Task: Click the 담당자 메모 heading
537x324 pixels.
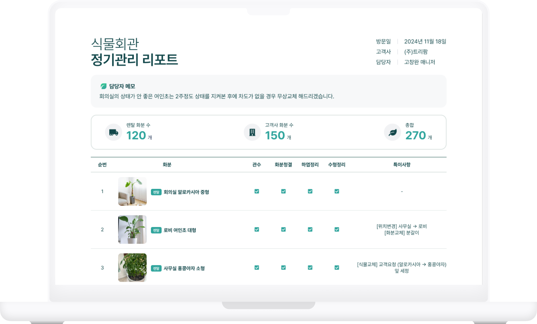Action: click(122, 86)
